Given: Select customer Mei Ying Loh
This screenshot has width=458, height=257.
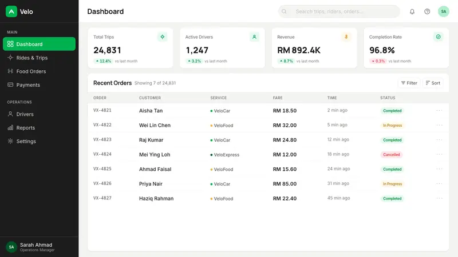Looking at the screenshot, I should click(x=155, y=154).
